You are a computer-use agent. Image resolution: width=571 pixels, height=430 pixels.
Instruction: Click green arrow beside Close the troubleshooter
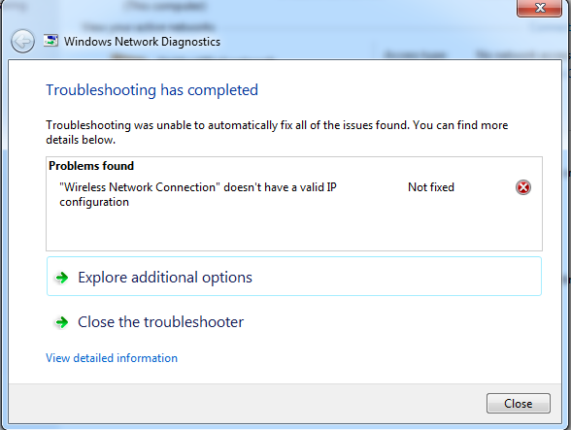[61, 322]
